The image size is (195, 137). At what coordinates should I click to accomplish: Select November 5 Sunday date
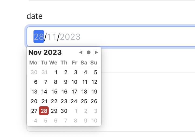coord(95,72)
